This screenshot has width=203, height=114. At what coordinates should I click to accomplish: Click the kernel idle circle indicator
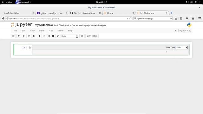pos(190,31)
